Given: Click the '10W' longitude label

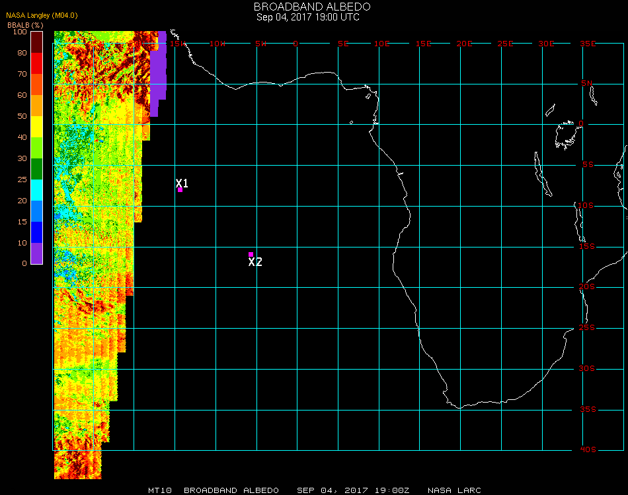Looking at the screenshot, I should tap(217, 44).
